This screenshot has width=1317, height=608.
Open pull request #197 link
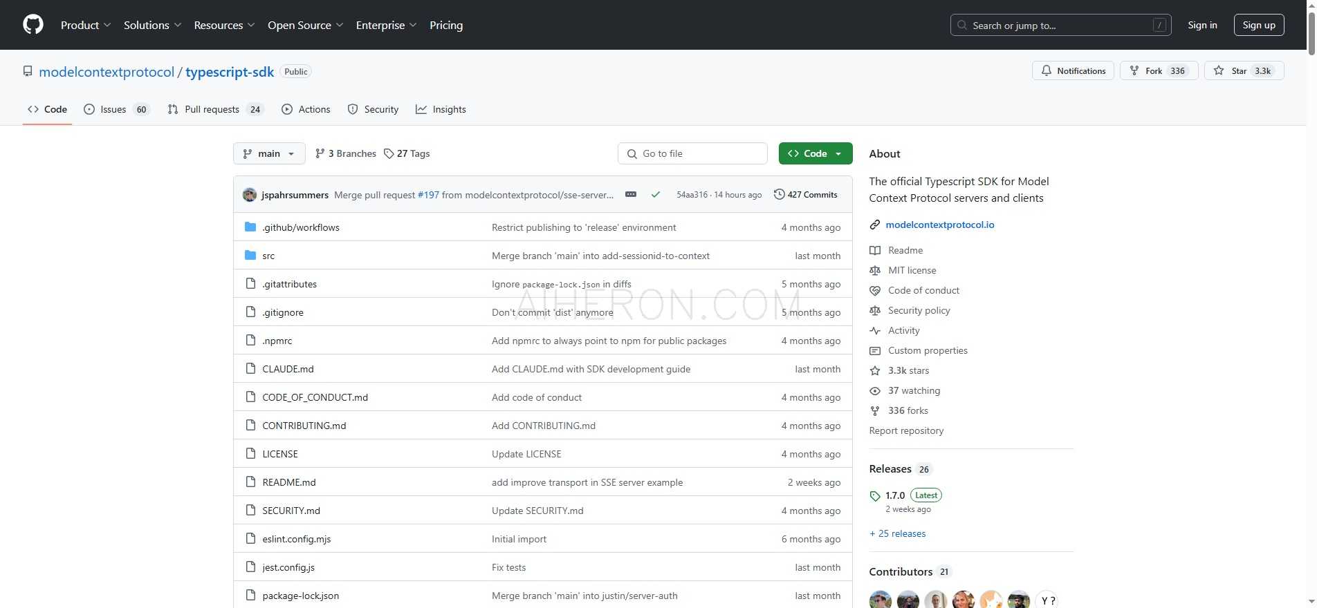coord(428,195)
